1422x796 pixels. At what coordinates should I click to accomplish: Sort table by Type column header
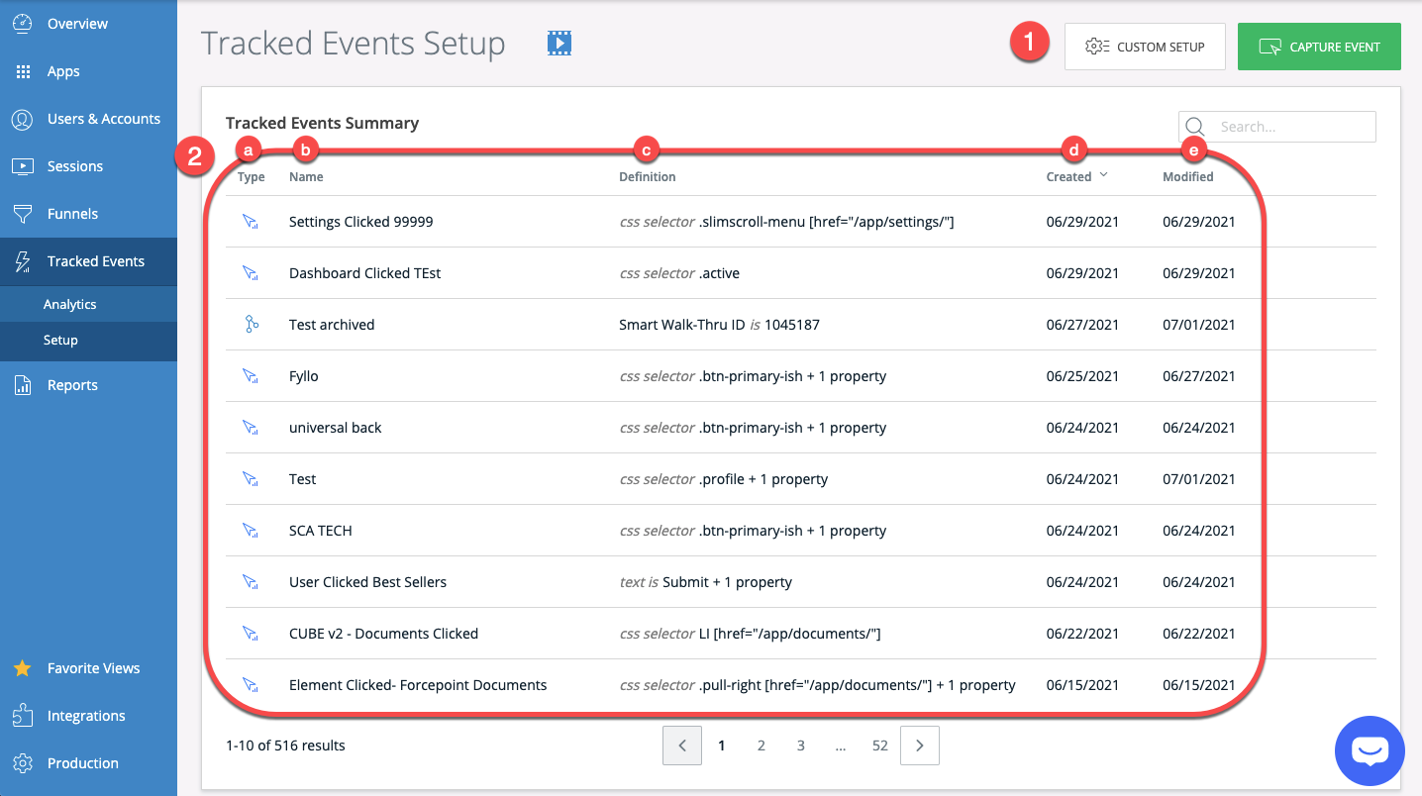coord(252,177)
